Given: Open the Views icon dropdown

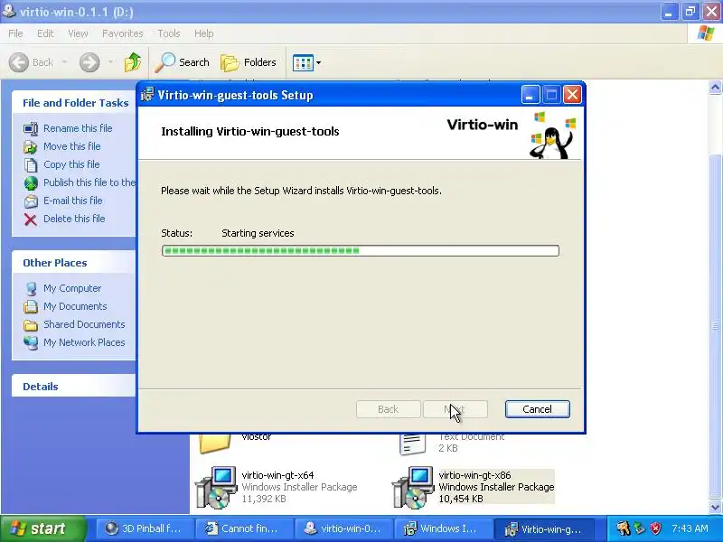Looking at the screenshot, I should [x=306, y=62].
